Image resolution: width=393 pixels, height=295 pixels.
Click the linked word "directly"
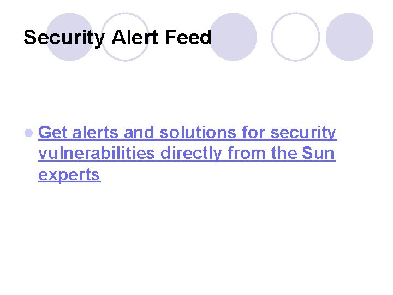point(191,154)
